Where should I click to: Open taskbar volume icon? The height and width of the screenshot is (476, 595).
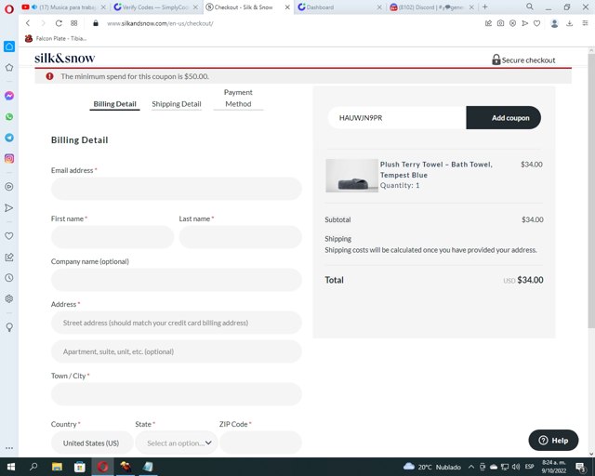click(516, 467)
